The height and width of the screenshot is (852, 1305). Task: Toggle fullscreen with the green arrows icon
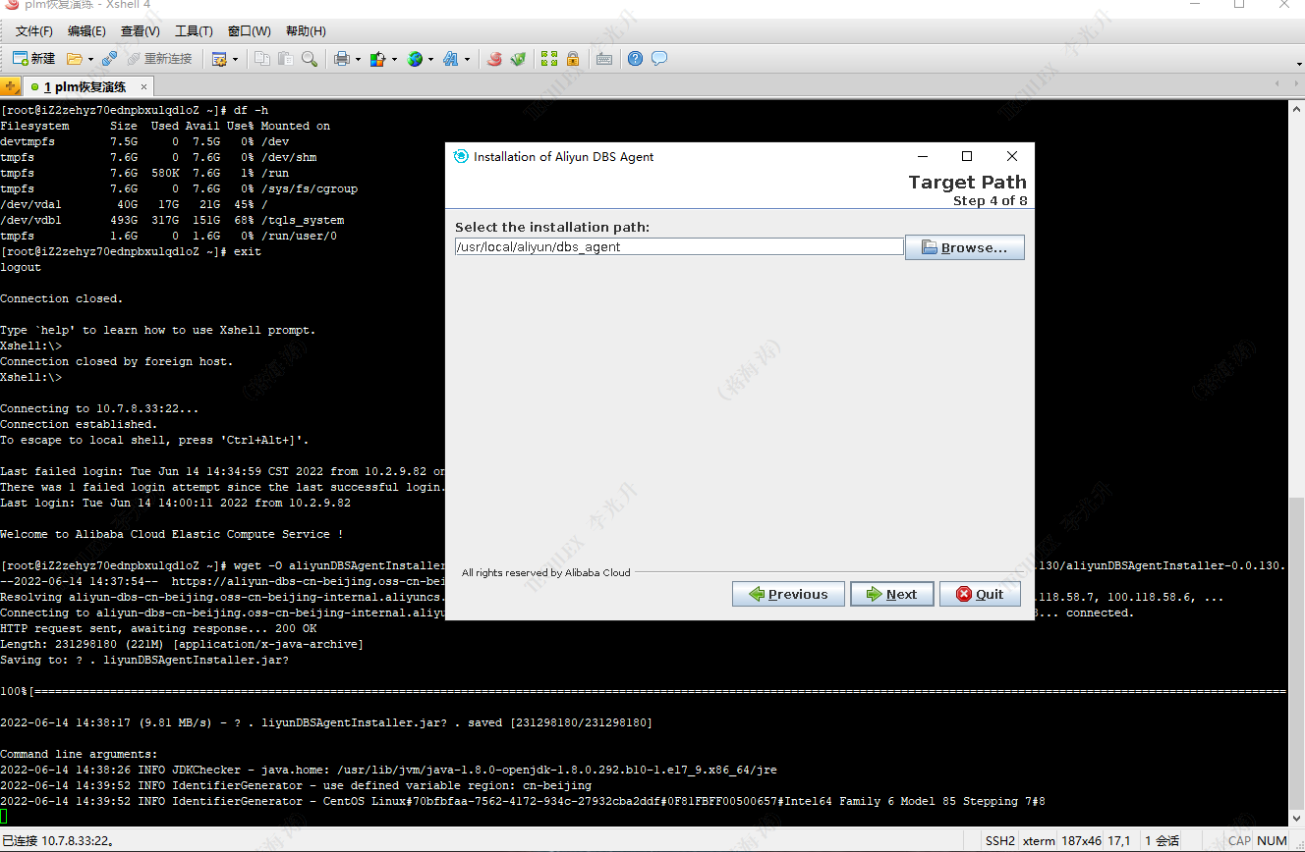coord(549,59)
